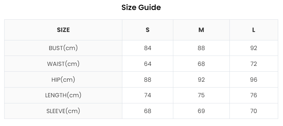Select the BUST(cm) row label
Image resolution: width=283 pixels, height=126 pixels.
[63, 48]
